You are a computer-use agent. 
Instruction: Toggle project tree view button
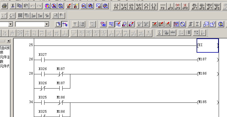pos(65,24)
